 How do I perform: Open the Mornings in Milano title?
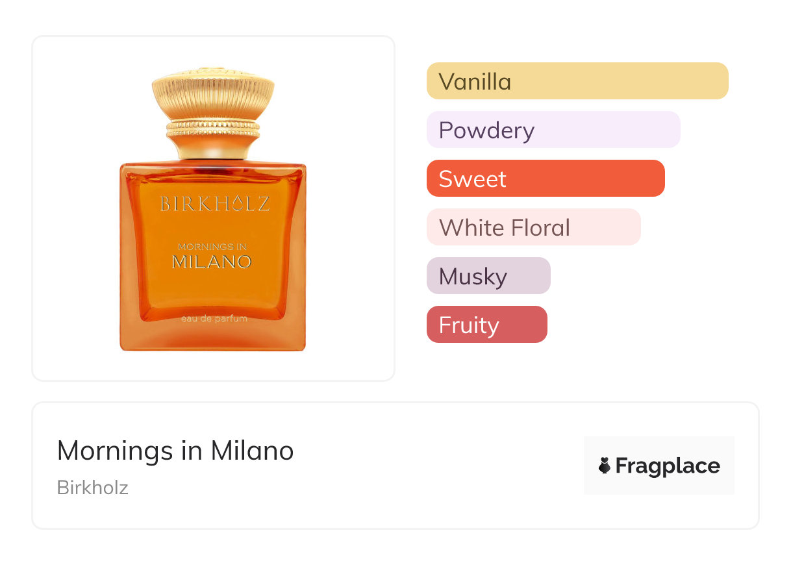pos(175,451)
